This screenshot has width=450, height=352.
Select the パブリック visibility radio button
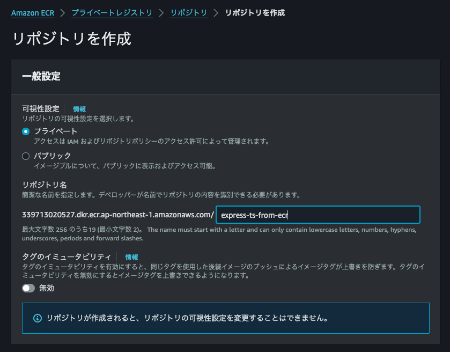(x=26, y=156)
